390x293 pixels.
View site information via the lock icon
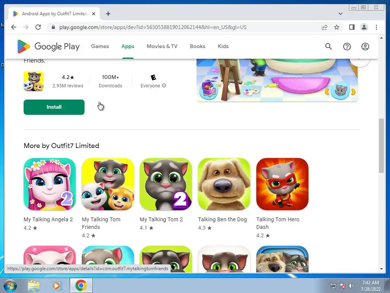(x=53, y=27)
